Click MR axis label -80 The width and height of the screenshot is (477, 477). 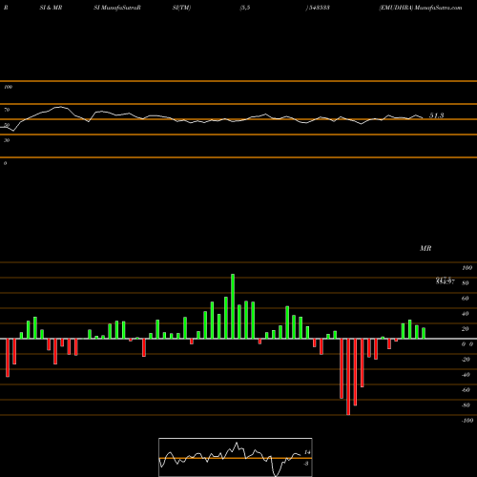466,405
